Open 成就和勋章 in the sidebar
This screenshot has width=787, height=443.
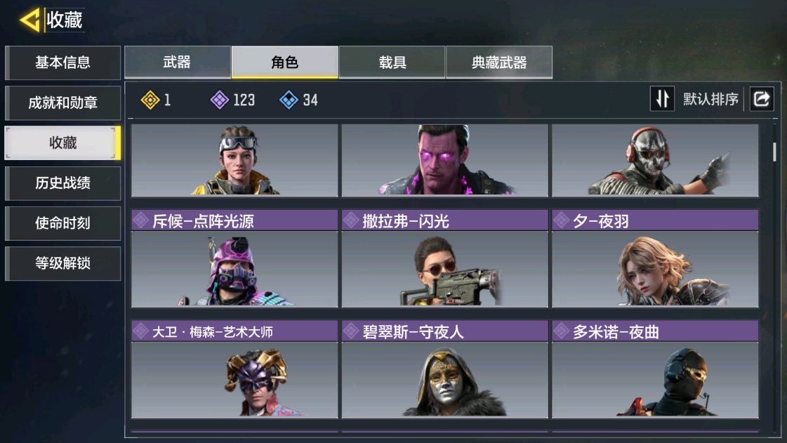(62, 103)
